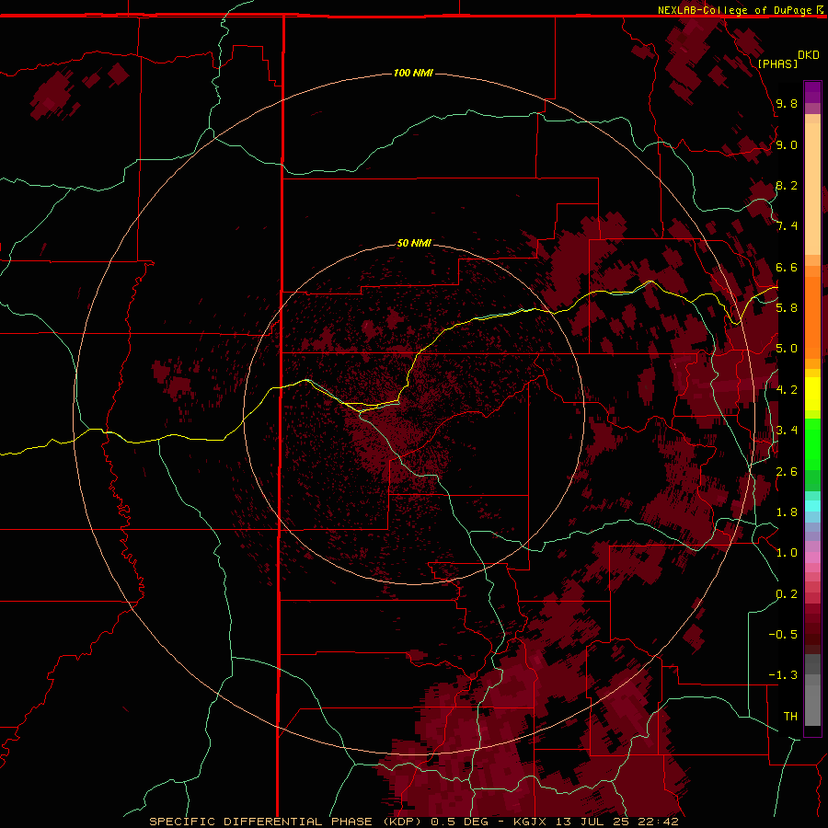The image size is (828, 828).
Task: Click the 50 NMI range ring label
Action: [413, 243]
